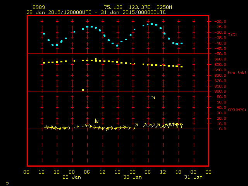Click the 660.0 pressure axis value
This screenshot has width=248, height=186.
pyautogui.click(x=220, y=59)
